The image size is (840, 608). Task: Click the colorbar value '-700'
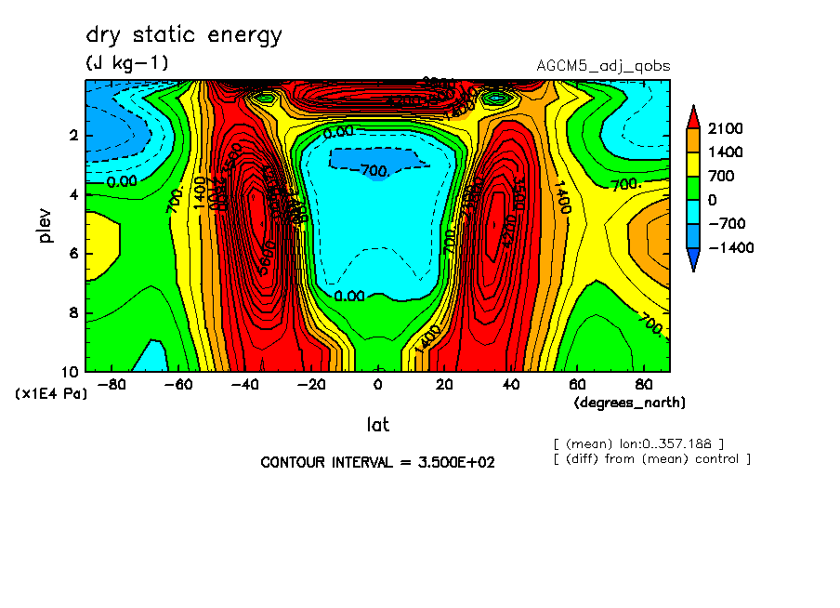coord(727,223)
